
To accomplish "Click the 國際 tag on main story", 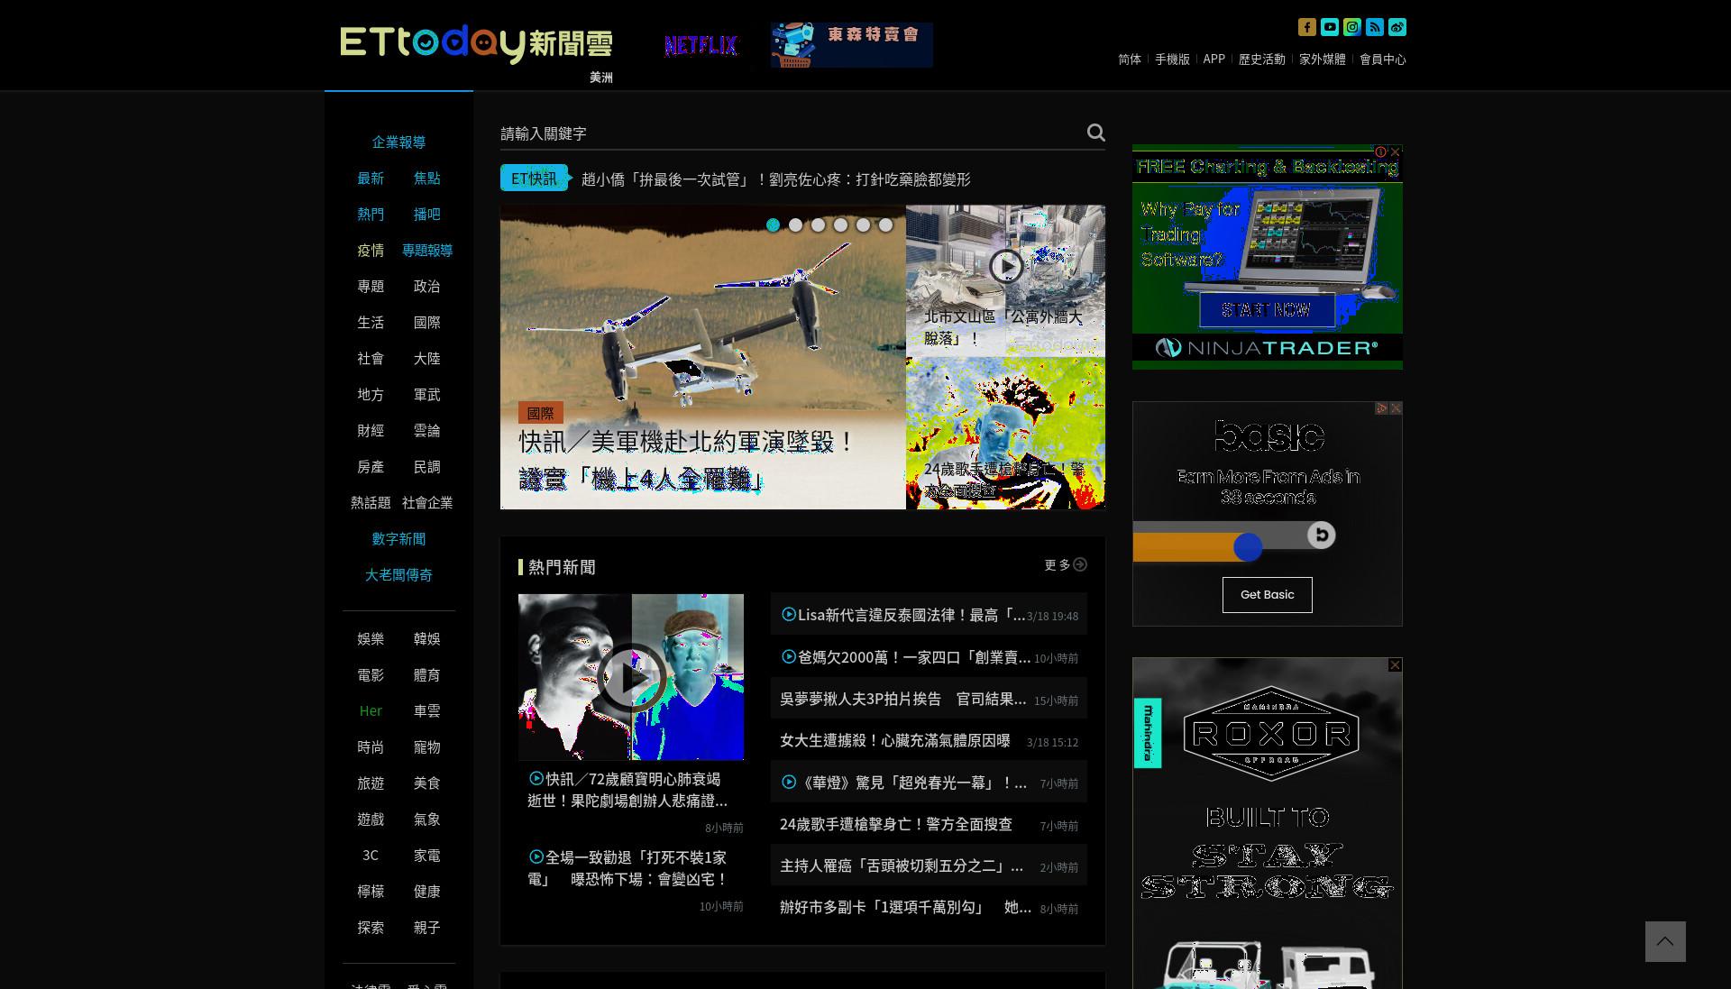I will (541, 413).
